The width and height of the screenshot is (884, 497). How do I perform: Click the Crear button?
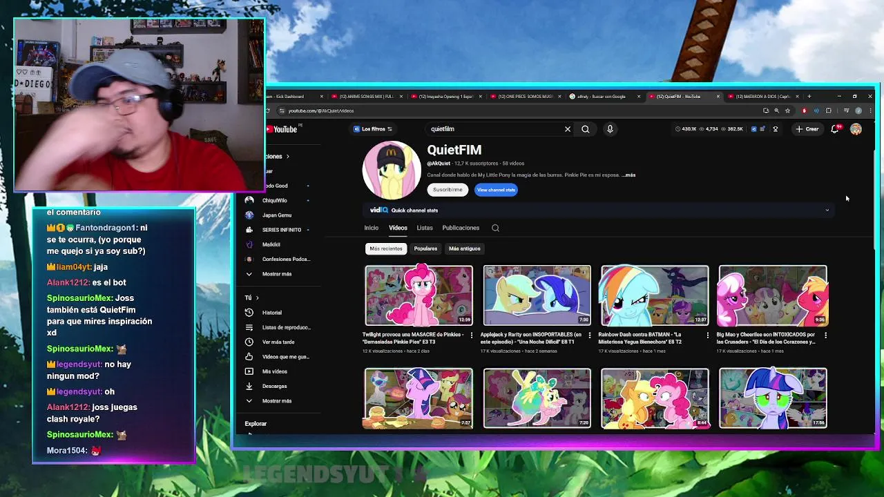tap(807, 129)
